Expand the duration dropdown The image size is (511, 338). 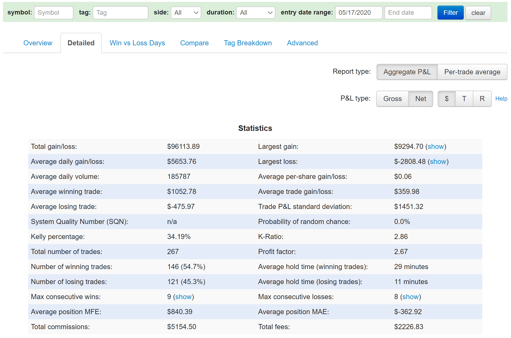pyautogui.click(x=255, y=13)
